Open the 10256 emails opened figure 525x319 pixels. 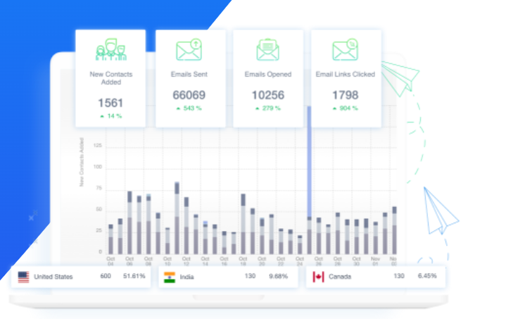[267, 95]
